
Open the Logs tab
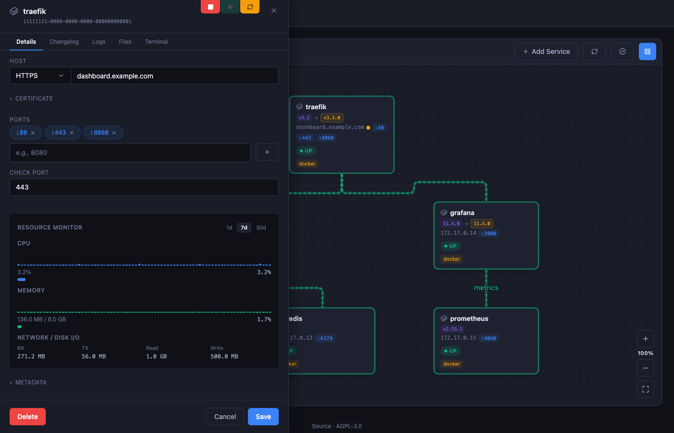click(99, 42)
